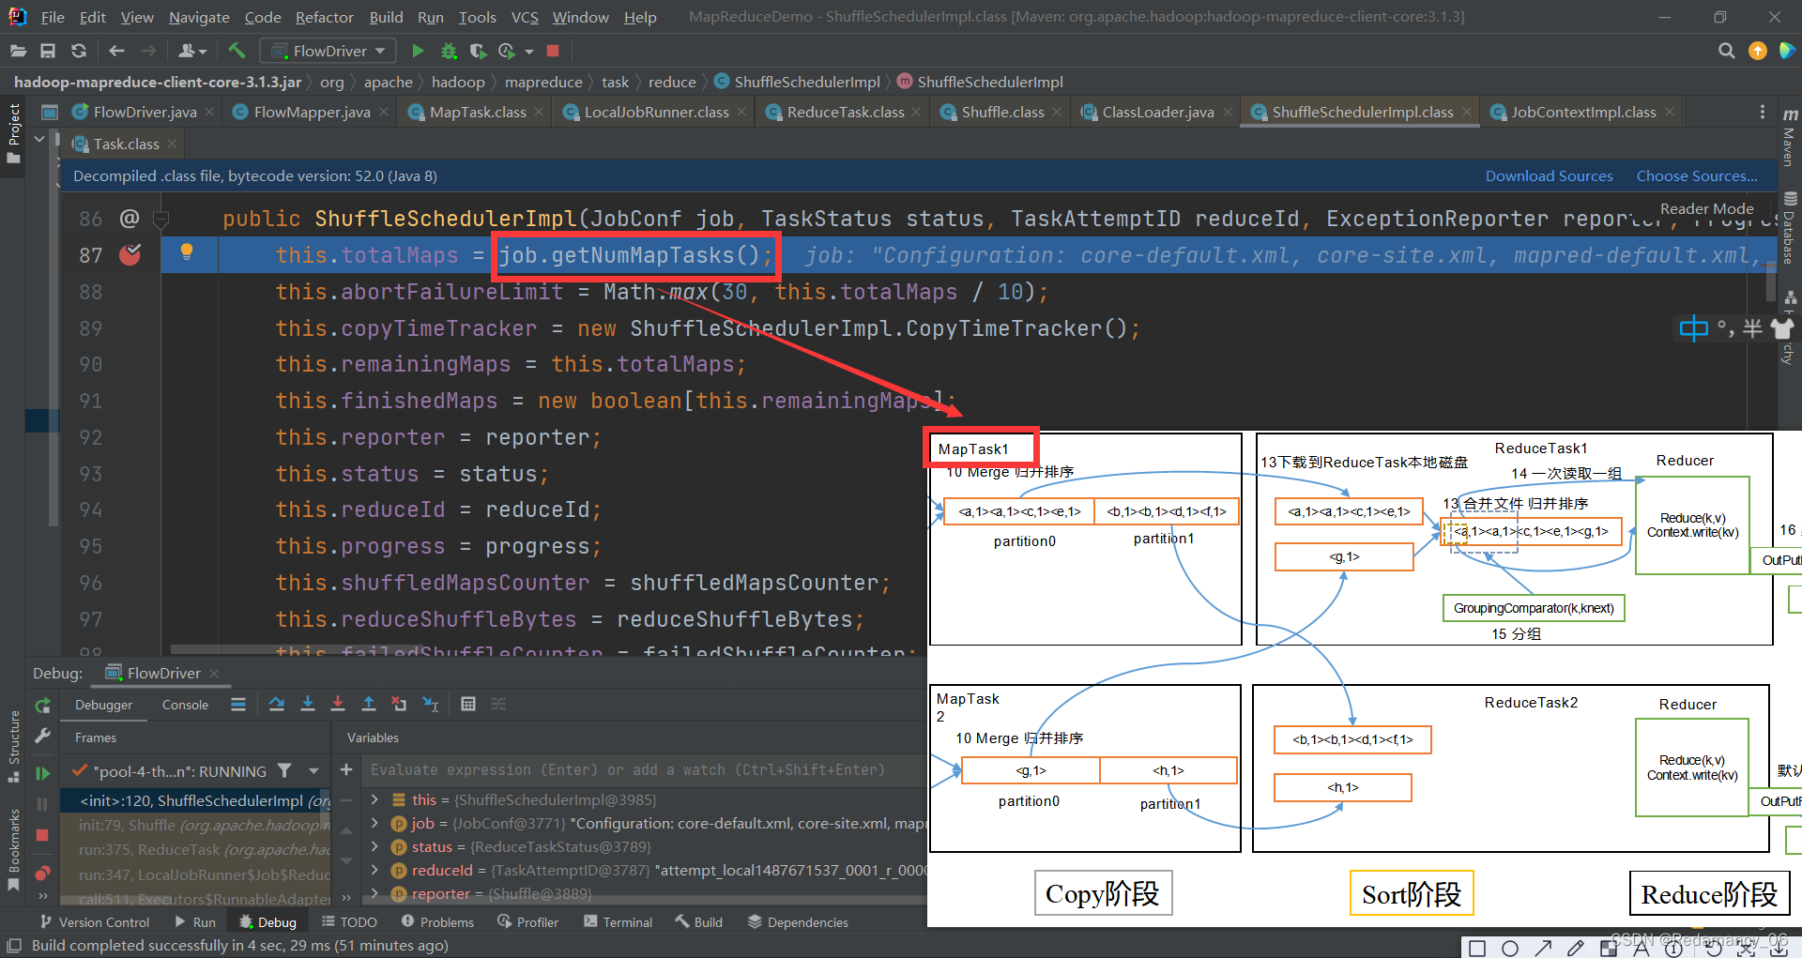The width and height of the screenshot is (1802, 958).
Task: Switch to the Console tab in debugger
Action: (x=185, y=705)
